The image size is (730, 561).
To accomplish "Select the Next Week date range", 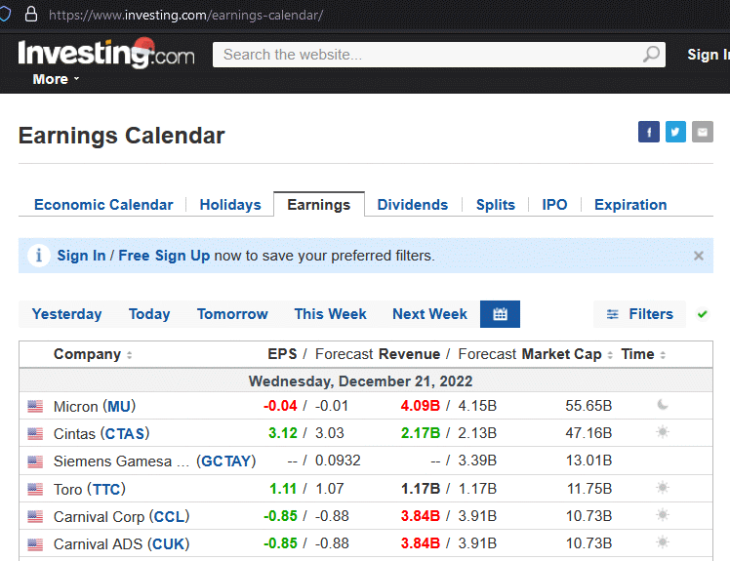I will [x=429, y=314].
